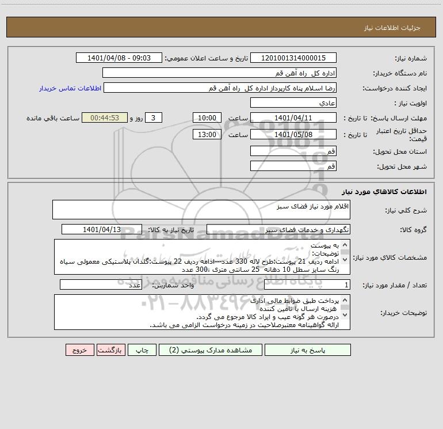Click تاریخ نیاز به کالا field 1401/04/13

click(x=102, y=229)
